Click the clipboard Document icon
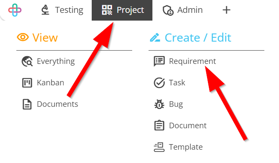Image resolution: width=279 pixels, height=163 pixels. point(159,125)
